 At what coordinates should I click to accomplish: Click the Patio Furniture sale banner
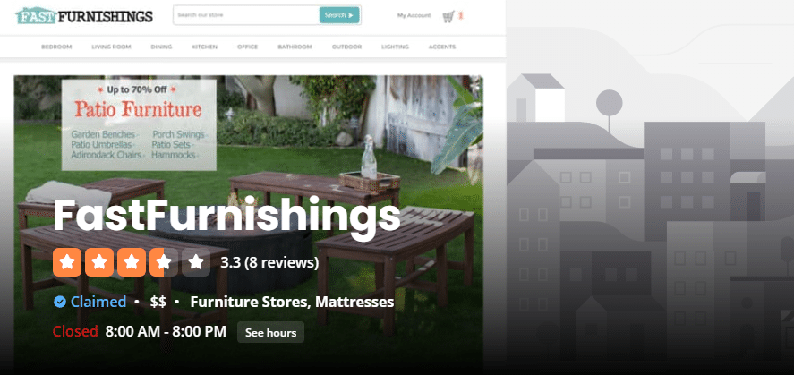(139, 124)
